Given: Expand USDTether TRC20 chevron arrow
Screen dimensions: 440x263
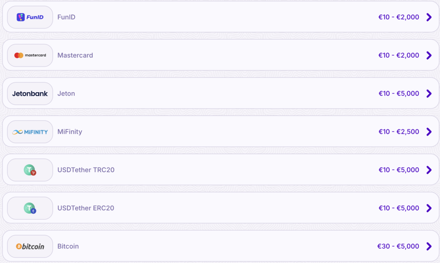Looking at the screenshot, I should [x=429, y=170].
